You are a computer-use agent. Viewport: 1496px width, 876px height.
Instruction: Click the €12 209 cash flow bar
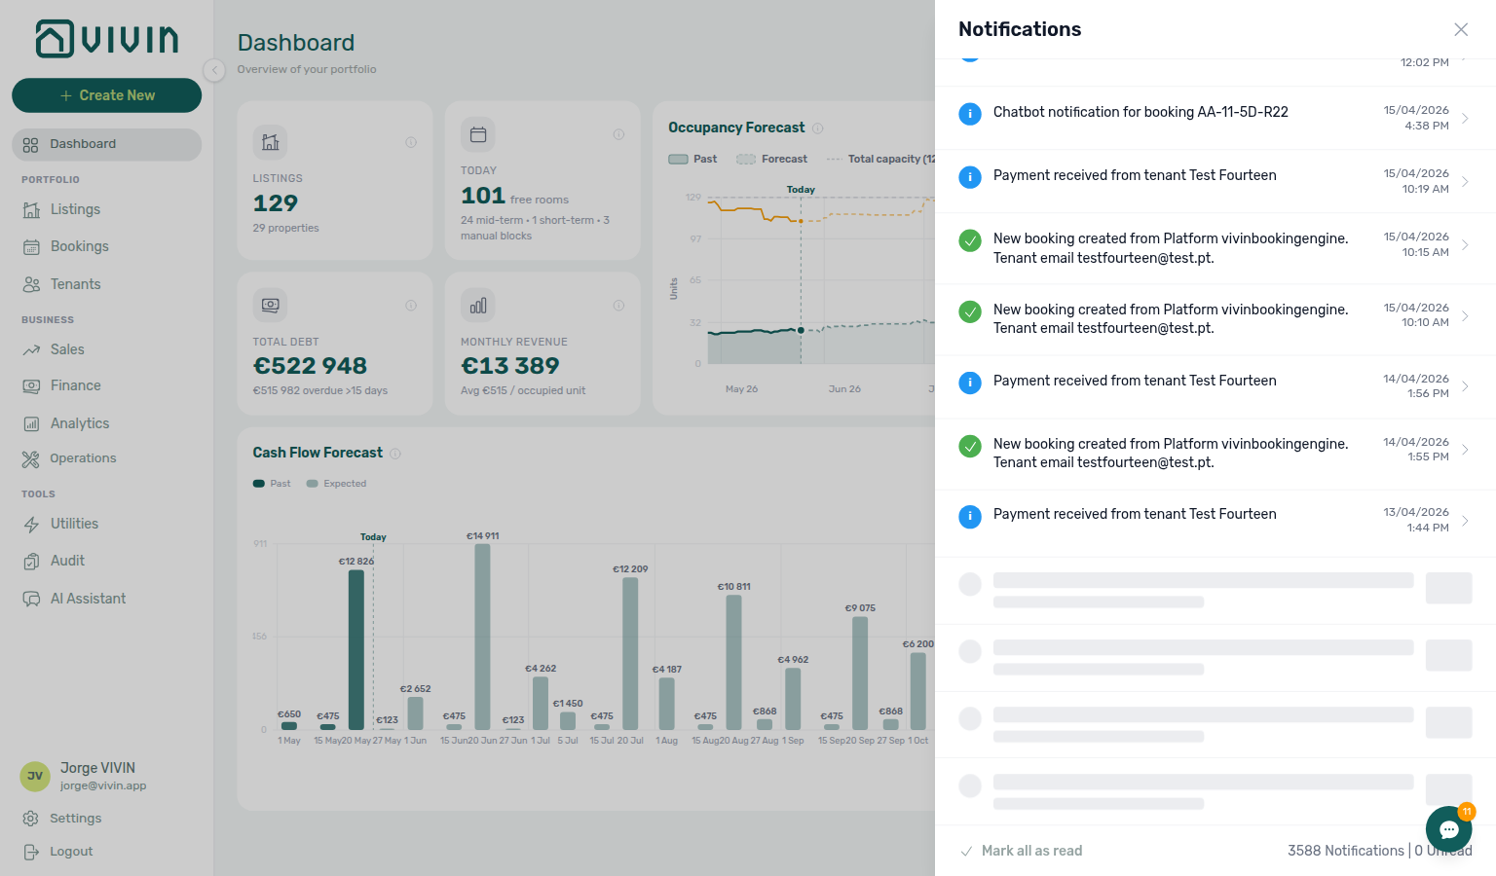click(630, 653)
